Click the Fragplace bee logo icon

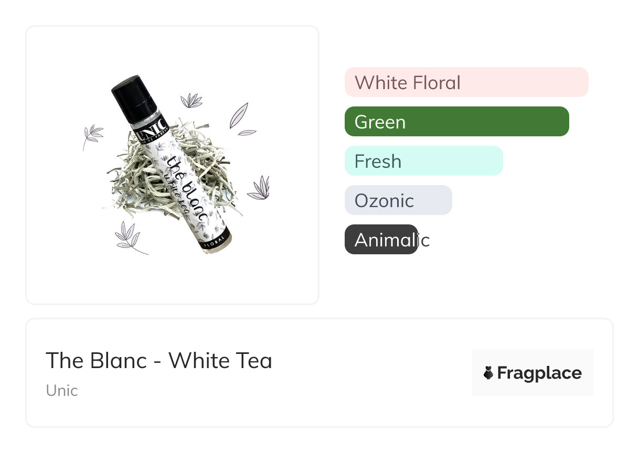(488, 373)
